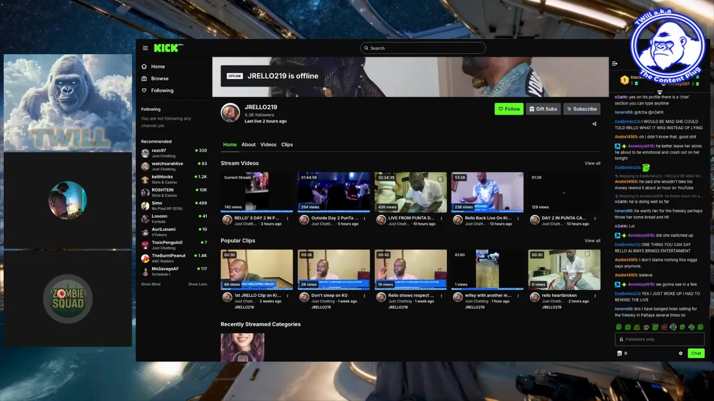
Task: Click View all for Popular Clips
Action: point(592,241)
